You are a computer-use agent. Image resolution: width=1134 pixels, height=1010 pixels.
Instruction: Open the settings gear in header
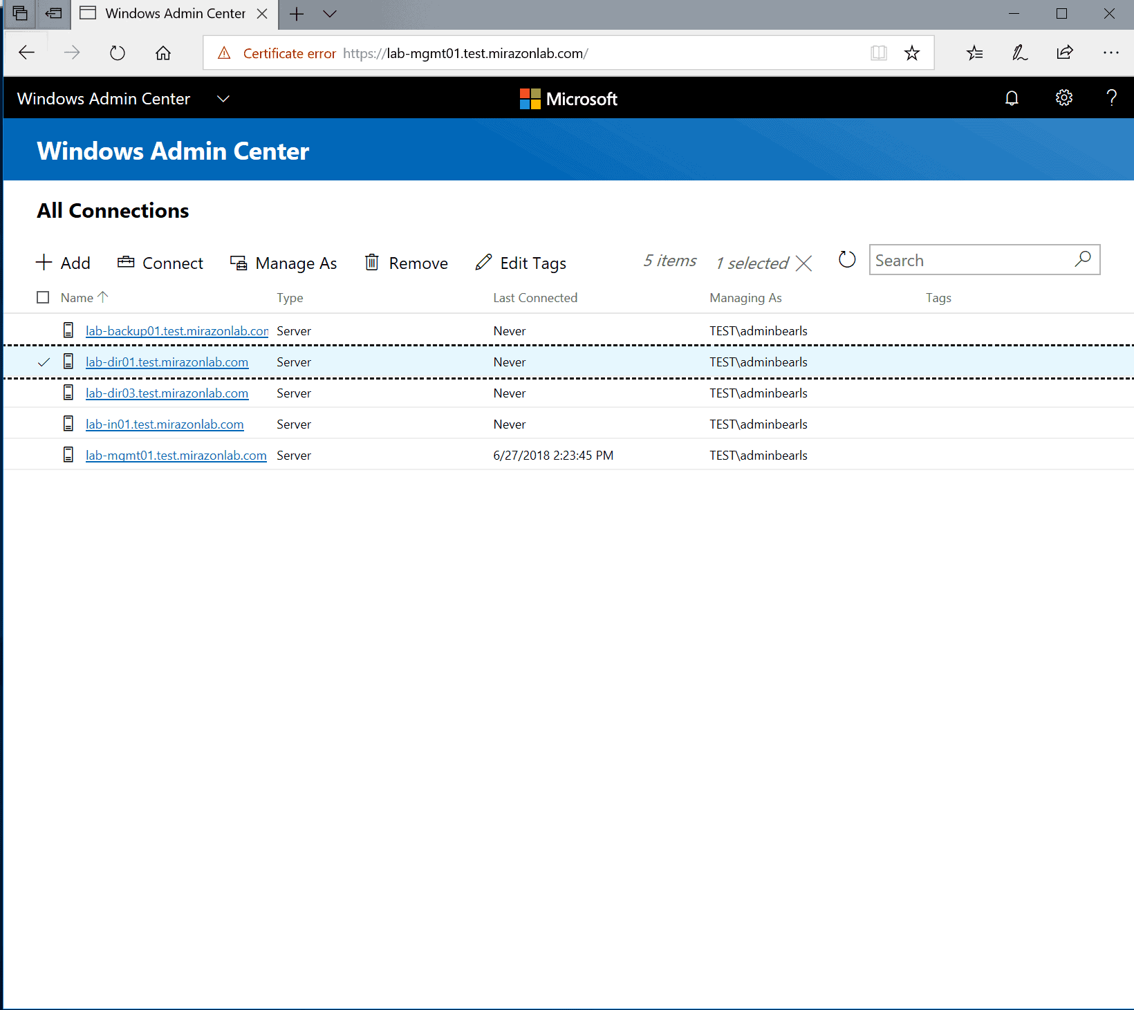(x=1063, y=98)
